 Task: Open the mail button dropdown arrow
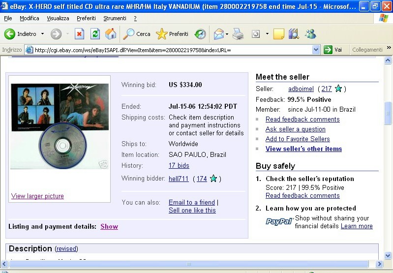[227, 34]
